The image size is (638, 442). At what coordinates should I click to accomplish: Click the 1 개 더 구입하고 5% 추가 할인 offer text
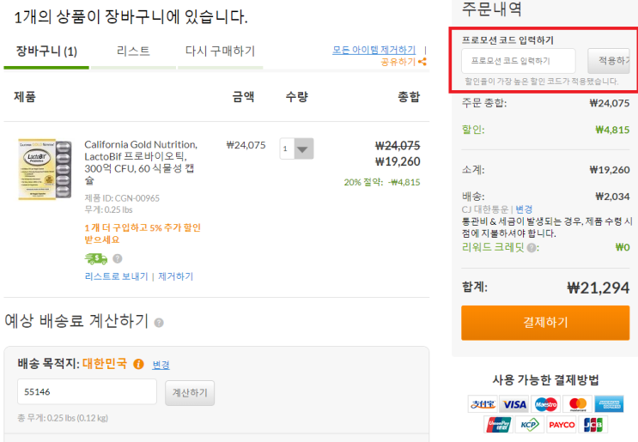143,233
